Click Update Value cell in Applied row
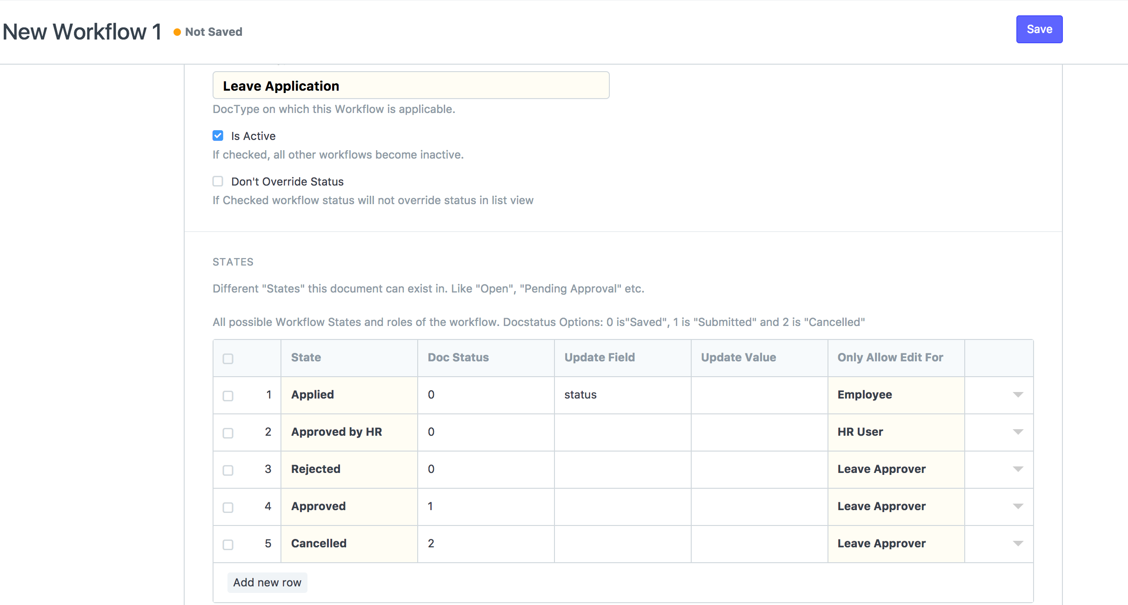 coord(759,395)
